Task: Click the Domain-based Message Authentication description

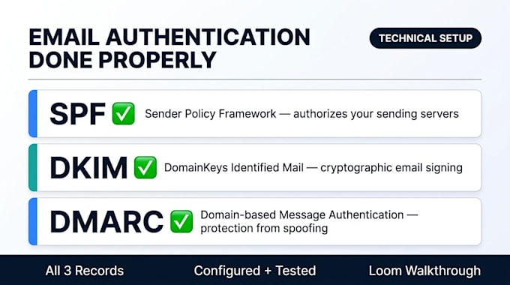Action: point(309,221)
